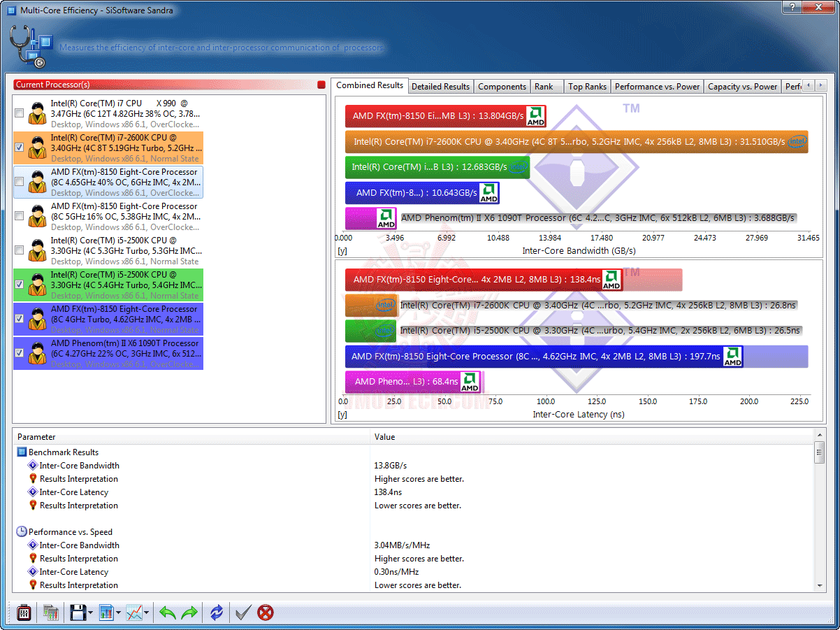Open the Detailed Results tab
The height and width of the screenshot is (630, 840).
point(440,87)
